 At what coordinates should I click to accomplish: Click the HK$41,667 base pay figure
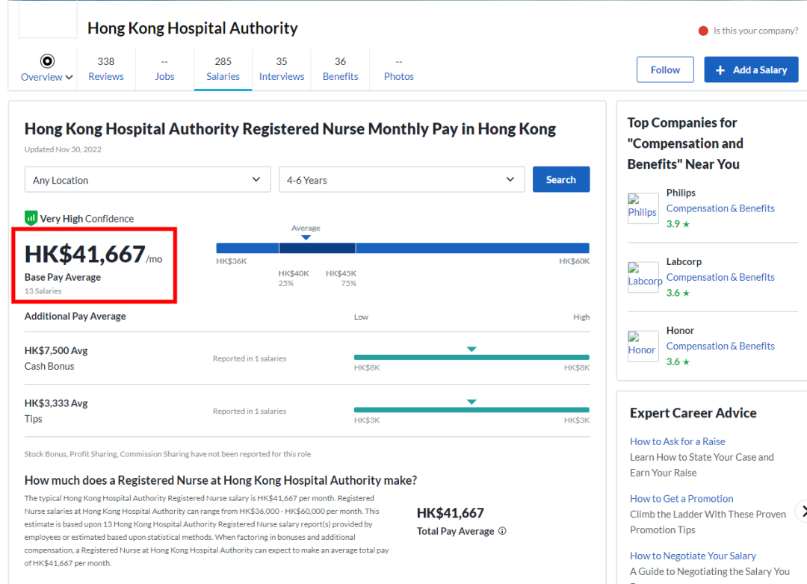pos(85,254)
